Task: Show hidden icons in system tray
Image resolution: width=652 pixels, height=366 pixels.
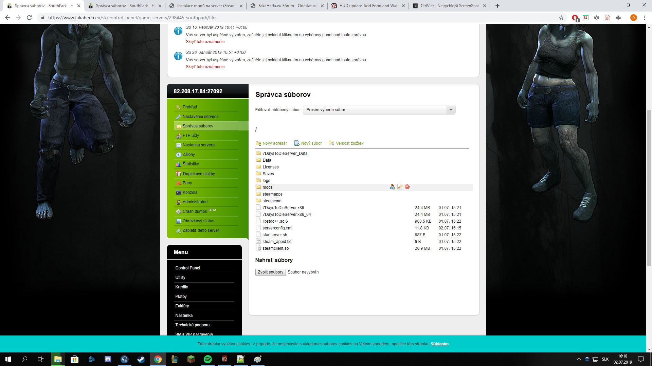Action: (x=579, y=359)
